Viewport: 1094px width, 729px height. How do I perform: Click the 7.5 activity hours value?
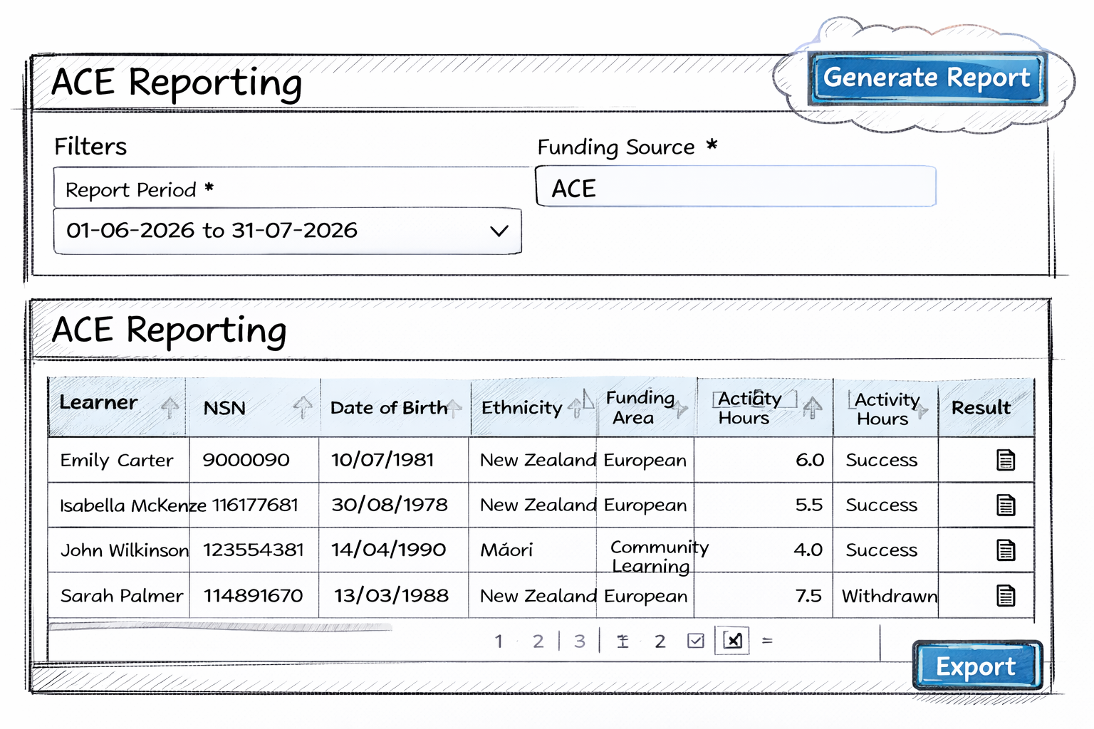(x=809, y=595)
